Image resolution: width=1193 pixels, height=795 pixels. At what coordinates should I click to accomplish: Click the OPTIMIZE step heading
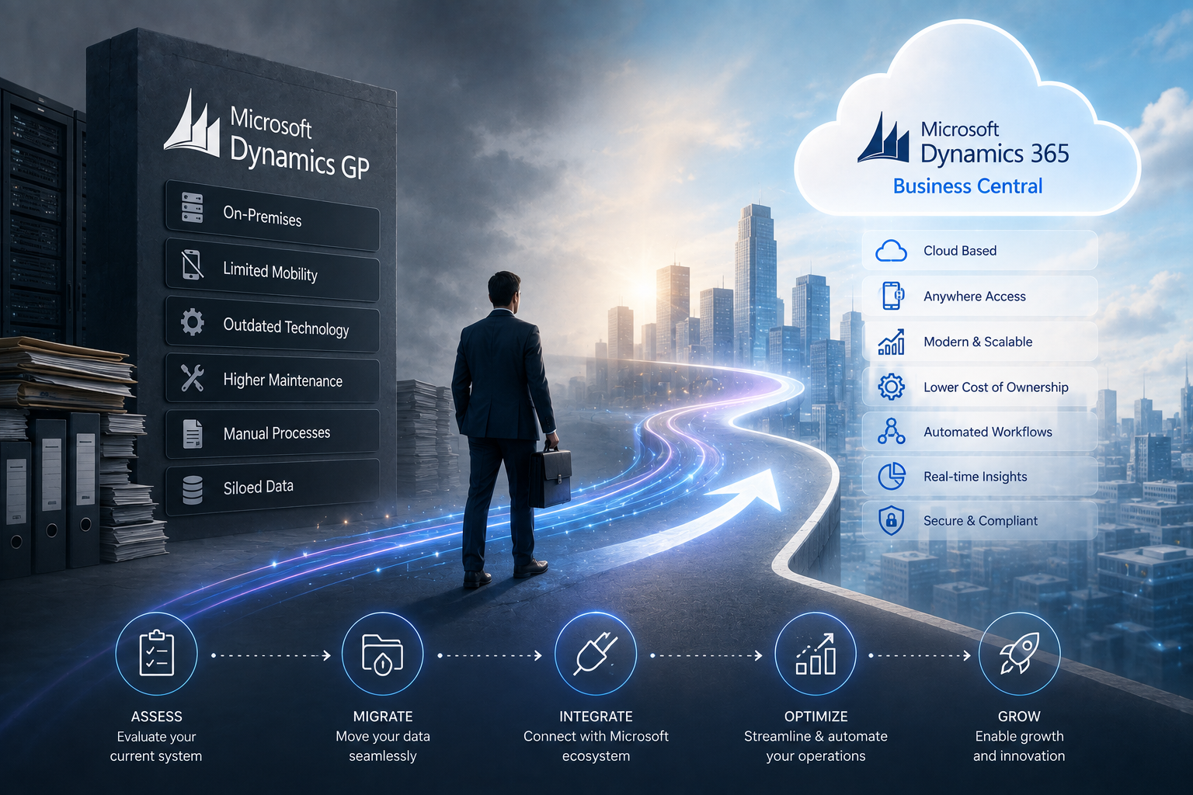816,717
